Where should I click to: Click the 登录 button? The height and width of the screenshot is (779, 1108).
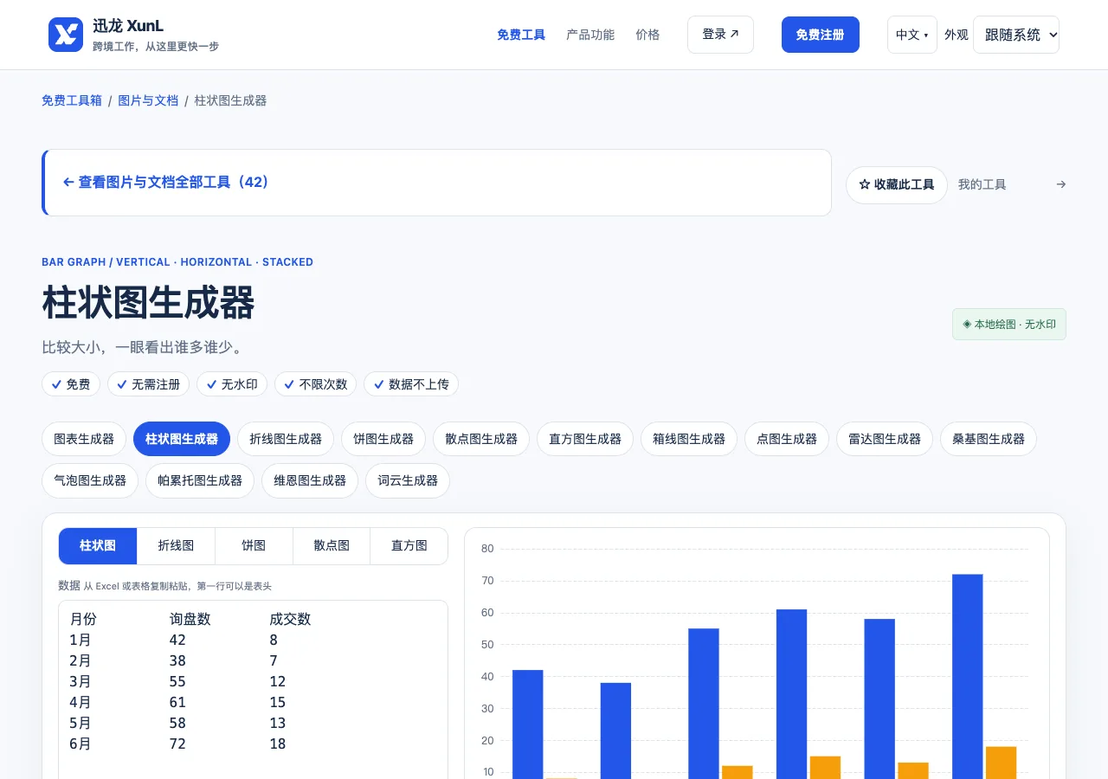(x=720, y=35)
